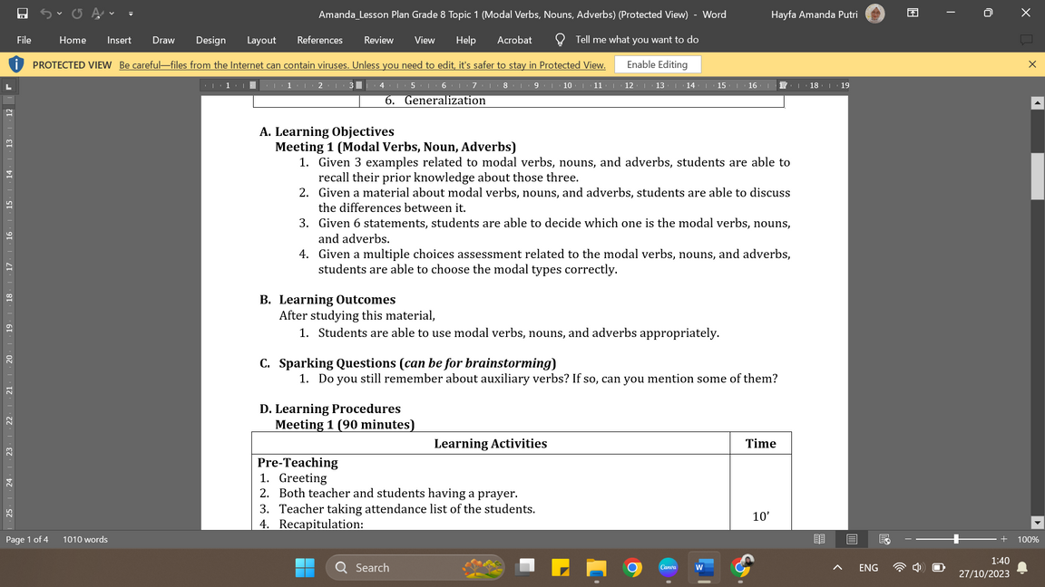Switch to Web Layout view
Image resolution: width=1045 pixels, height=587 pixels.
click(884, 539)
